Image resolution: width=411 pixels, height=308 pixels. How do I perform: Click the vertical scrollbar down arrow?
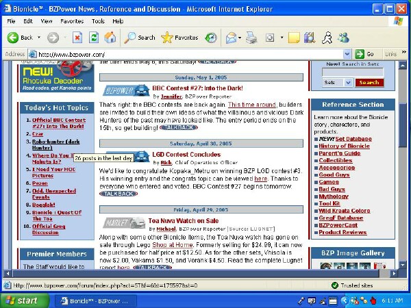(x=402, y=265)
